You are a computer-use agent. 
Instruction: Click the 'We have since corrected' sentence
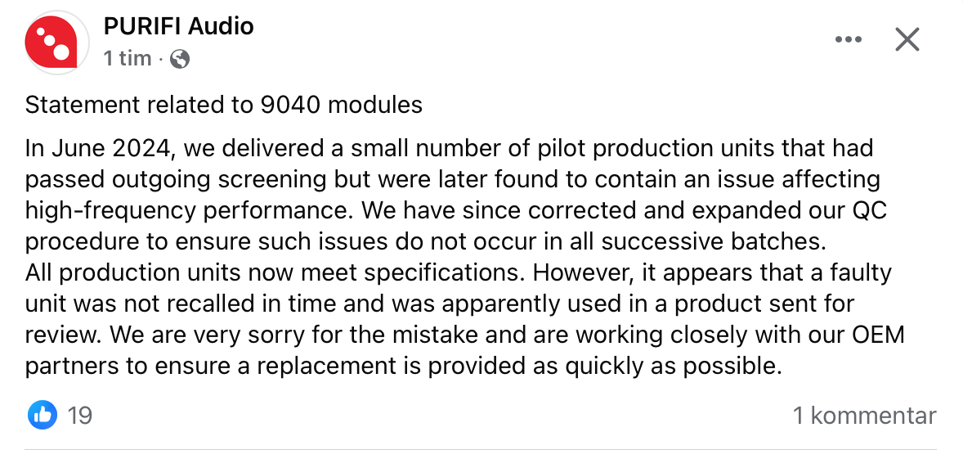point(455,227)
